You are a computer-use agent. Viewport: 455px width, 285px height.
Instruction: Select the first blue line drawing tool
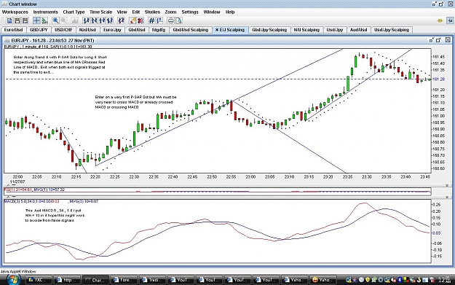click(x=86, y=20)
